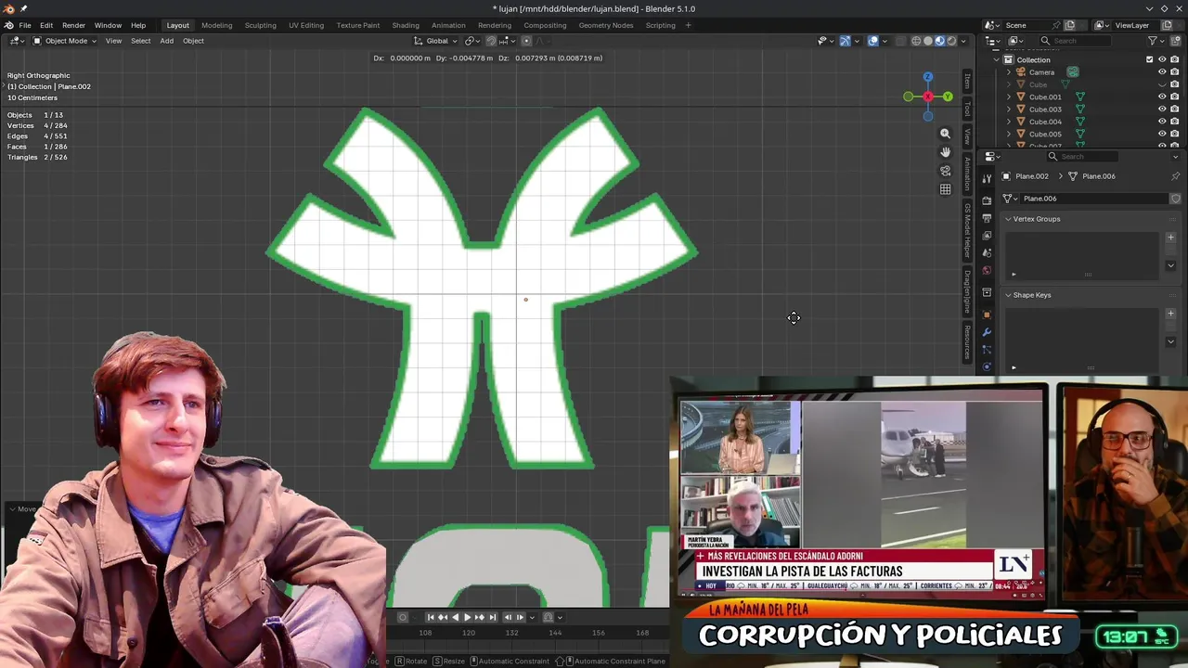This screenshot has width=1188, height=668.
Task: Open the Global transform orientation dropdown
Action: coord(434,41)
